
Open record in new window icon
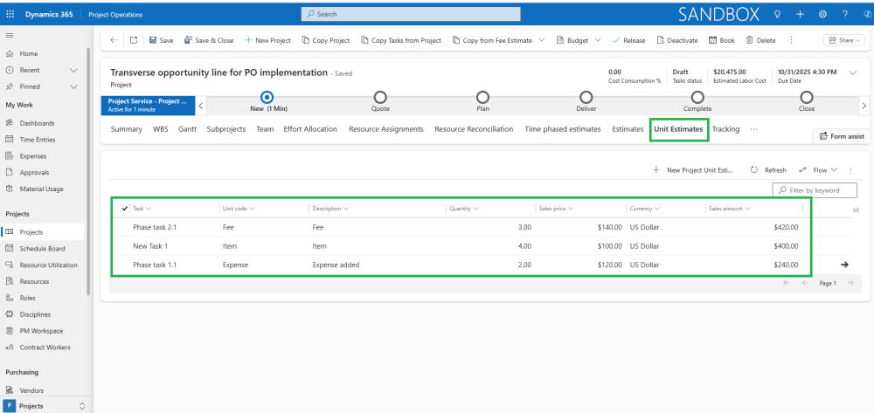(134, 40)
